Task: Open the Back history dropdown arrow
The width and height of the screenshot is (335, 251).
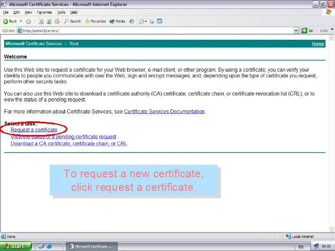Action: tap(21, 21)
